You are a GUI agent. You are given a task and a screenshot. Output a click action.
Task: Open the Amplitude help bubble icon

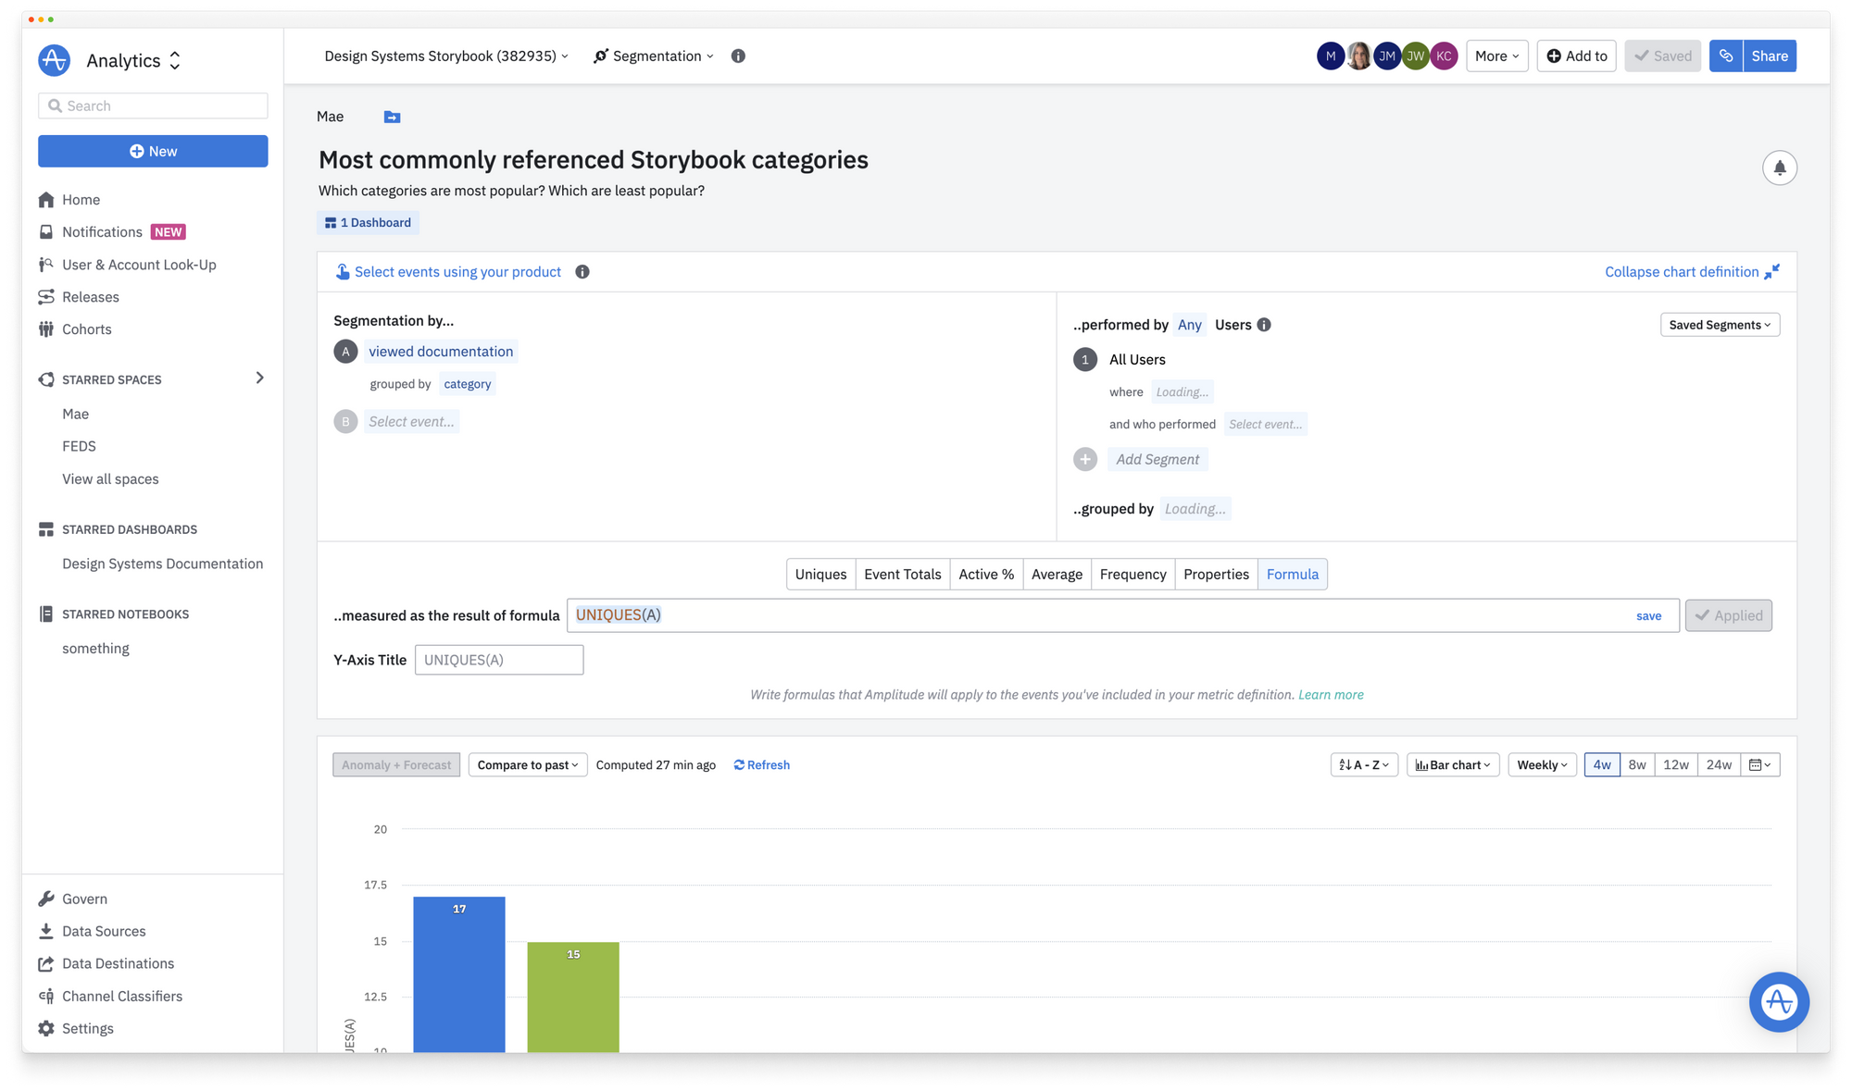click(x=1778, y=1001)
